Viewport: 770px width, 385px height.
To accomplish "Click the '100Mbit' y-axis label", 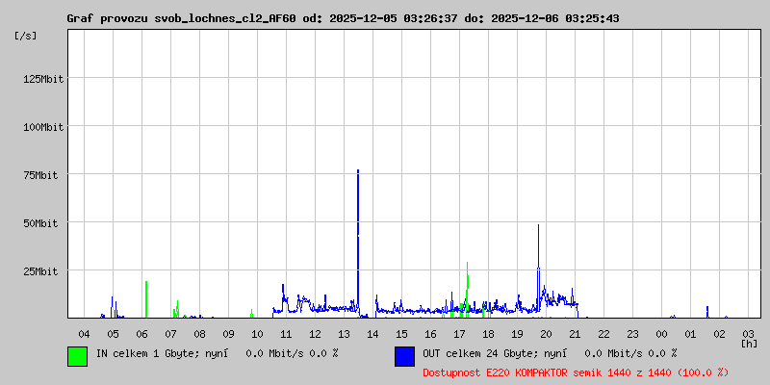I will pyautogui.click(x=43, y=127).
